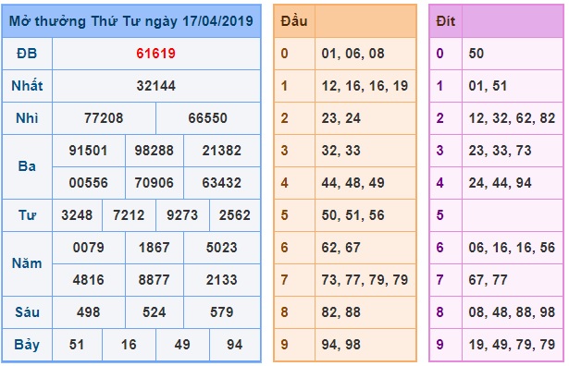Select fourth prize number 3248
Screen dimensions: 569x366
point(77,215)
